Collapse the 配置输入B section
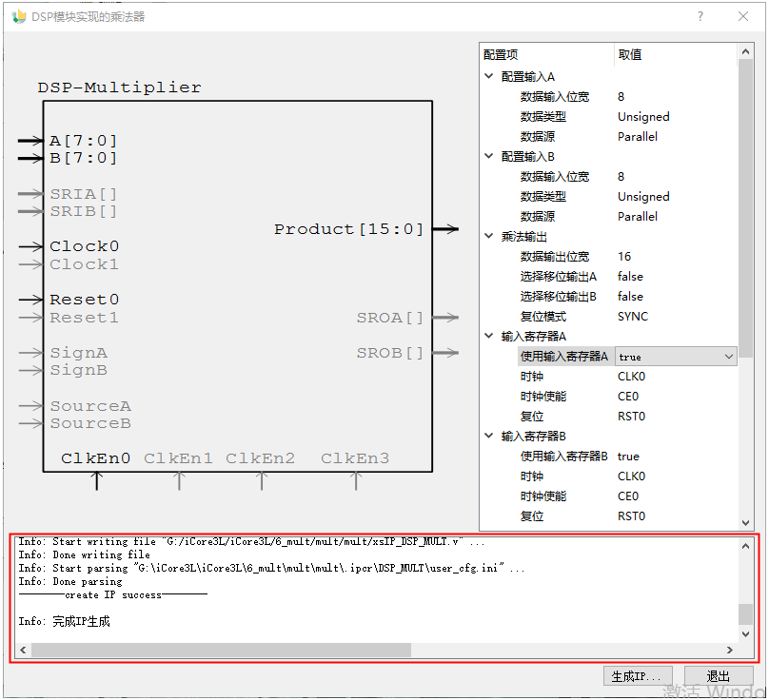The image size is (769, 700). coord(489,156)
